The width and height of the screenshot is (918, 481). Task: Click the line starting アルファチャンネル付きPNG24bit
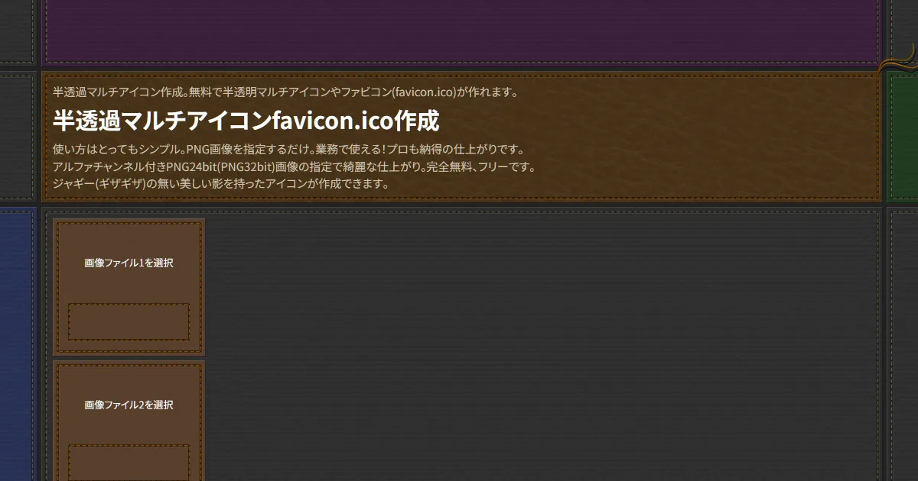pos(295,166)
